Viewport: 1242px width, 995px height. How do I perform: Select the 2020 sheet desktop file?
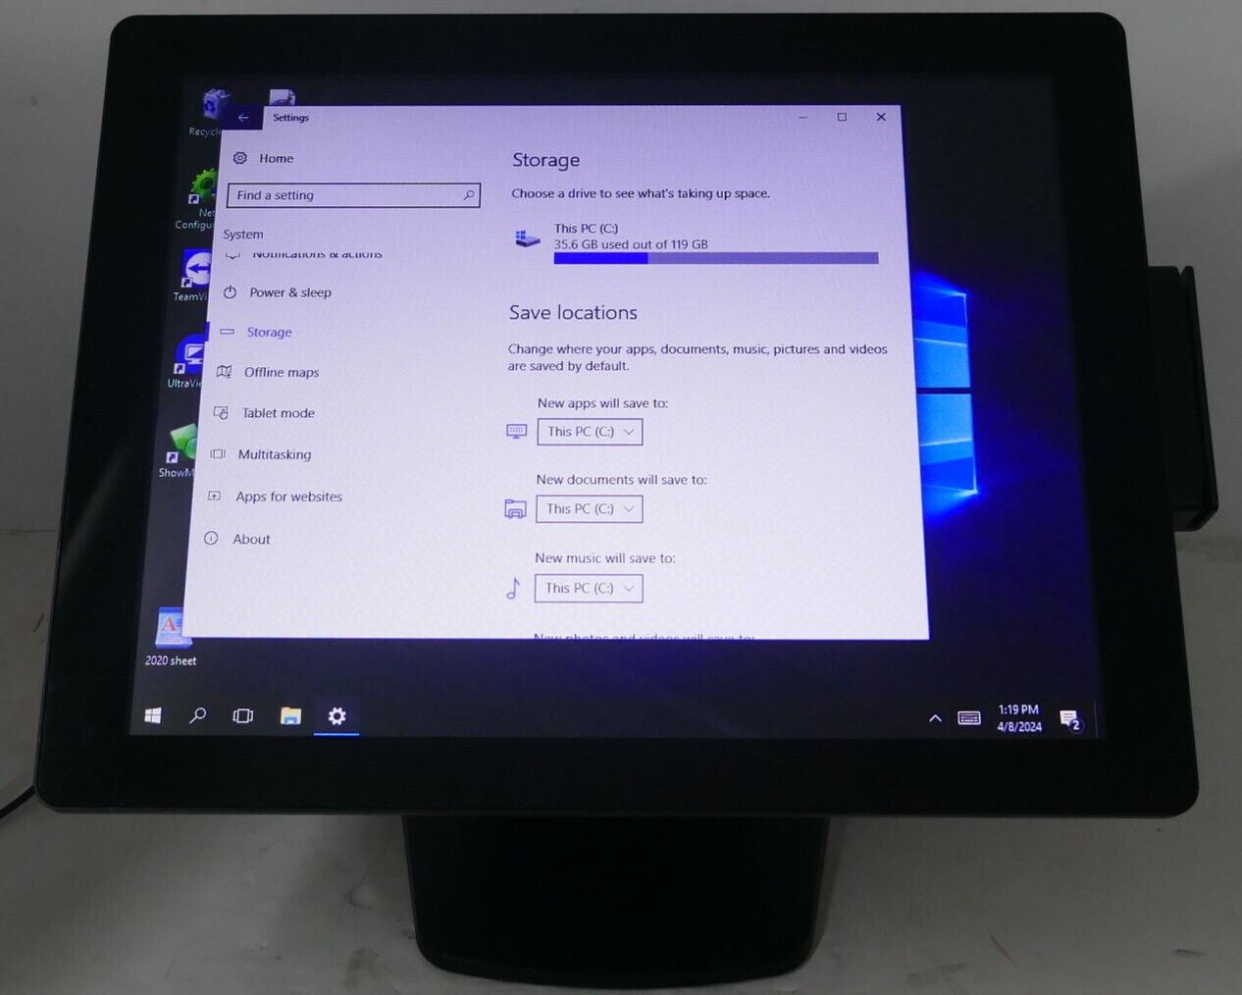click(x=172, y=637)
